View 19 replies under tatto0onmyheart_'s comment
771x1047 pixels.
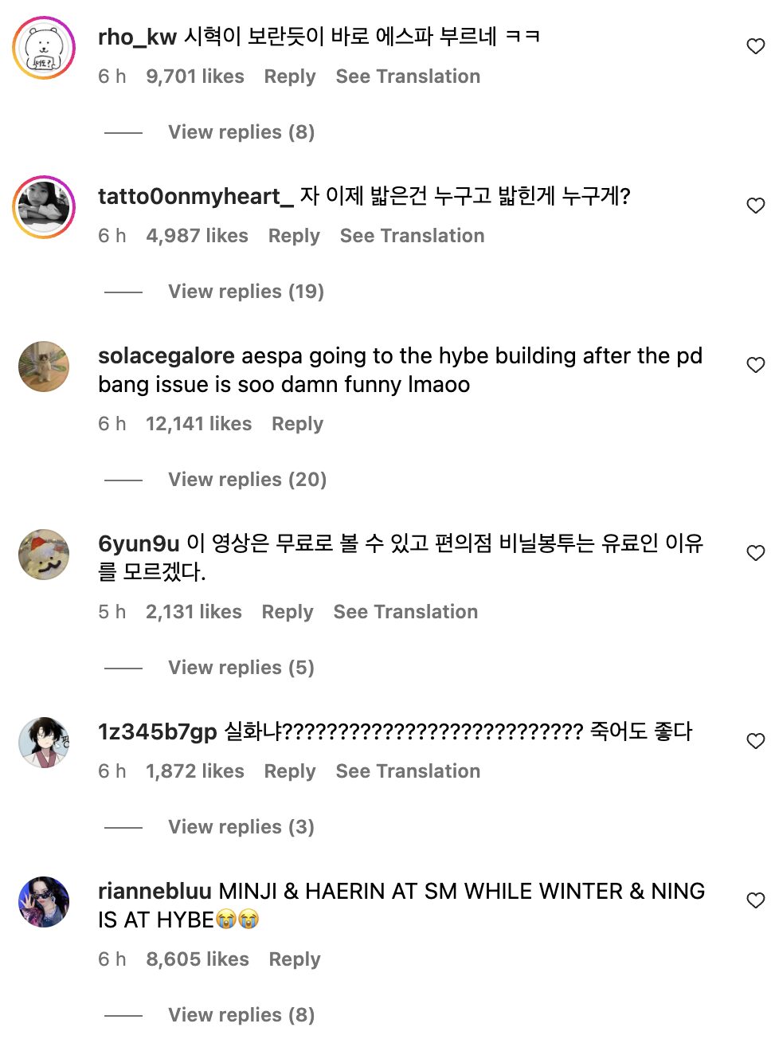pyautogui.click(x=245, y=292)
